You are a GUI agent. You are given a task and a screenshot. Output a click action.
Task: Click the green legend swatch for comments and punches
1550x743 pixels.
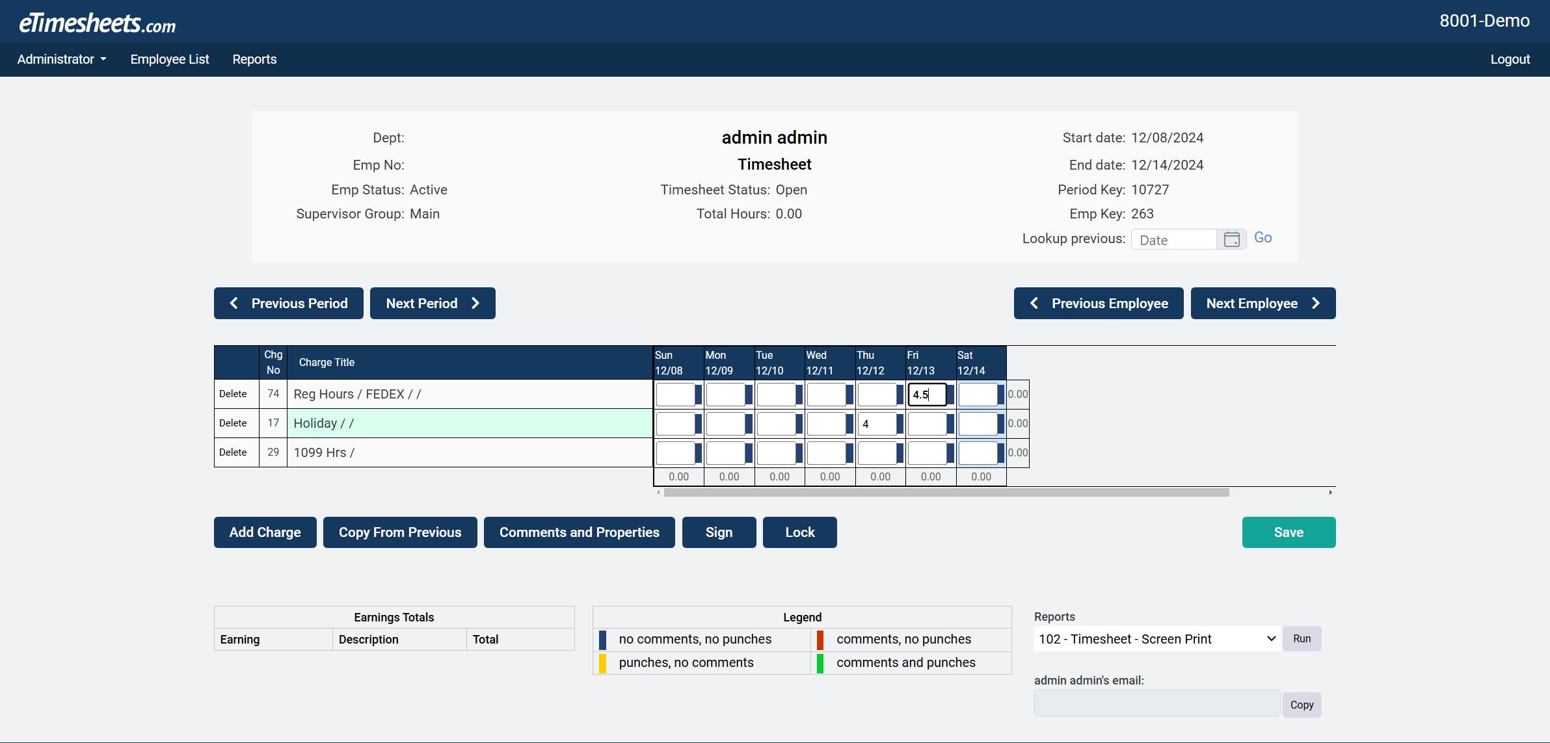[x=821, y=662]
